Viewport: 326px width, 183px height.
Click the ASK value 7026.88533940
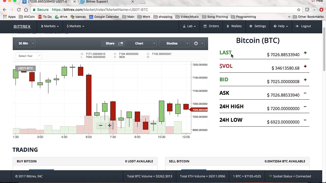pos(283,95)
